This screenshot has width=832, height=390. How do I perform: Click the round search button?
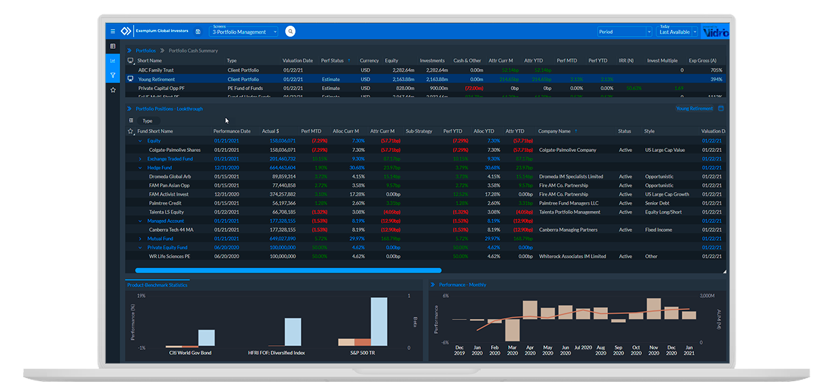tap(290, 31)
